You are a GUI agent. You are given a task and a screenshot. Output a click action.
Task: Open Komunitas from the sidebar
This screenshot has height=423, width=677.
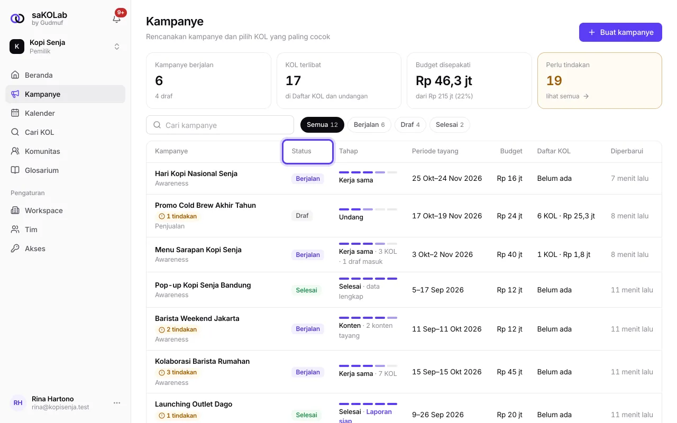click(x=66, y=151)
